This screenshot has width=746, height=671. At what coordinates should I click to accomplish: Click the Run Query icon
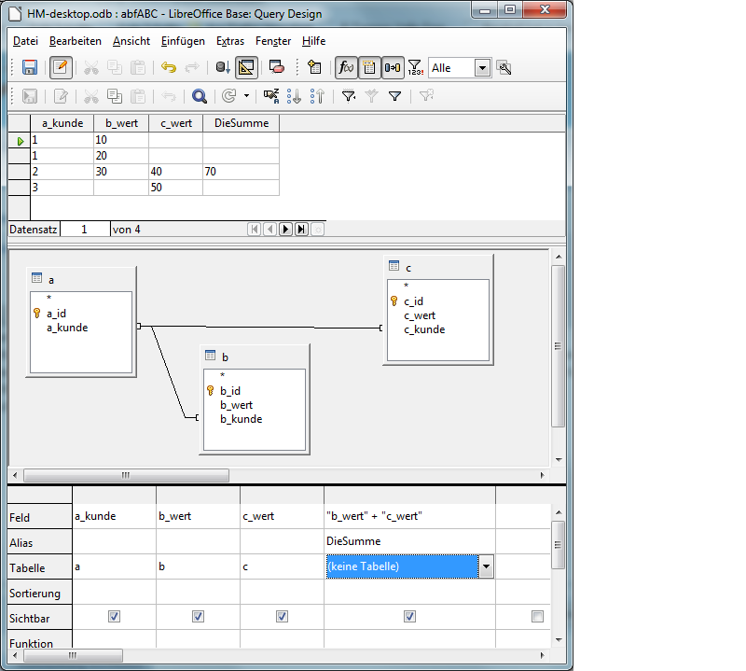[223, 67]
